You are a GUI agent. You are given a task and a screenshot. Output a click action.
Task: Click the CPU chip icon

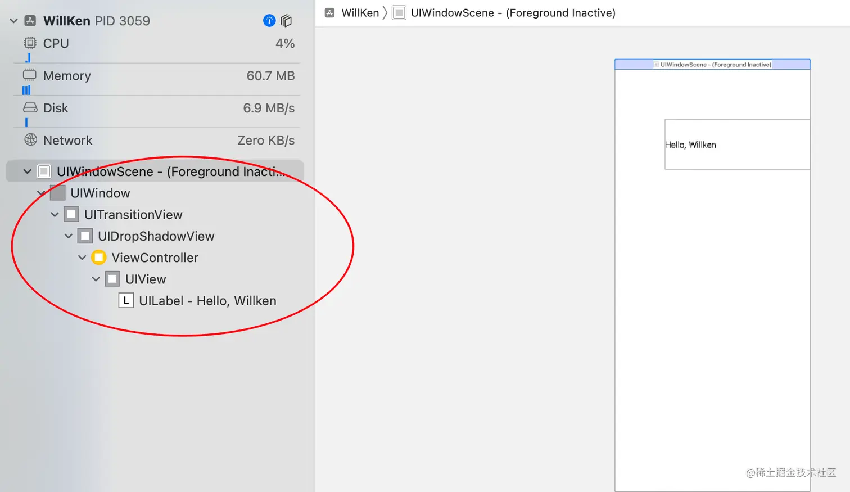[x=30, y=43]
